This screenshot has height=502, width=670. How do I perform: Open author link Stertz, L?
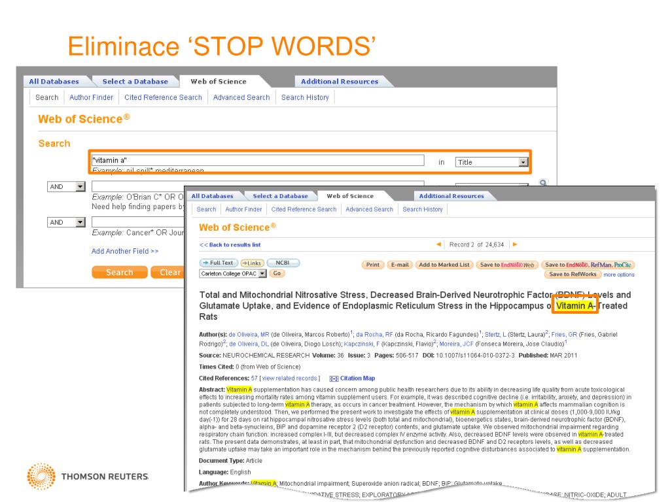coord(495,335)
